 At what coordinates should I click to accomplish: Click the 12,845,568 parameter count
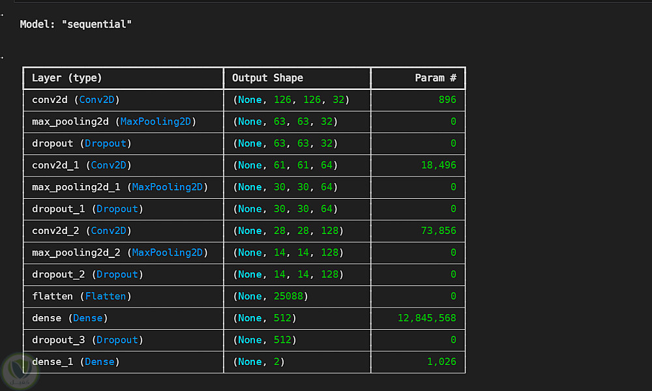pyautogui.click(x=427, y=318)
